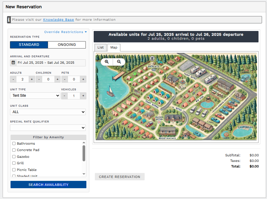Switch to the List tab

(100, 47)
